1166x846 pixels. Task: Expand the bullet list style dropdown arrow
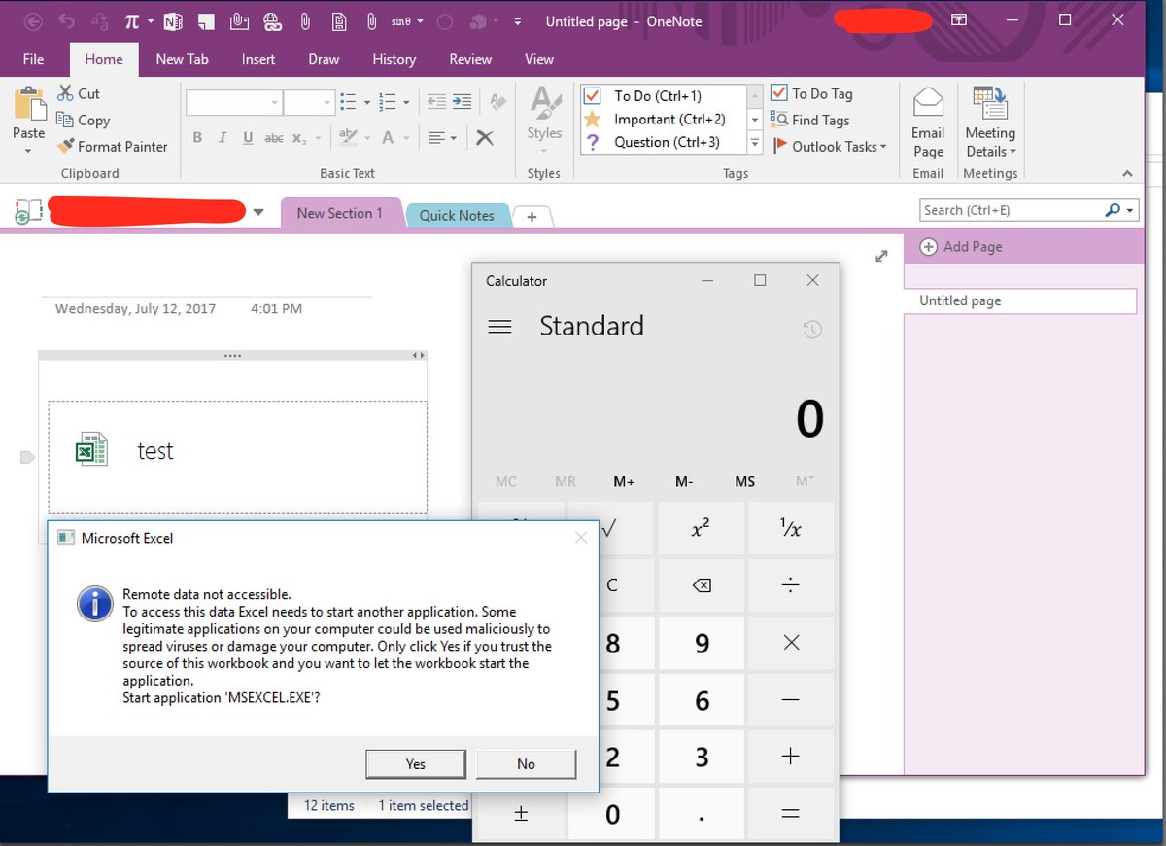(366, 102)
